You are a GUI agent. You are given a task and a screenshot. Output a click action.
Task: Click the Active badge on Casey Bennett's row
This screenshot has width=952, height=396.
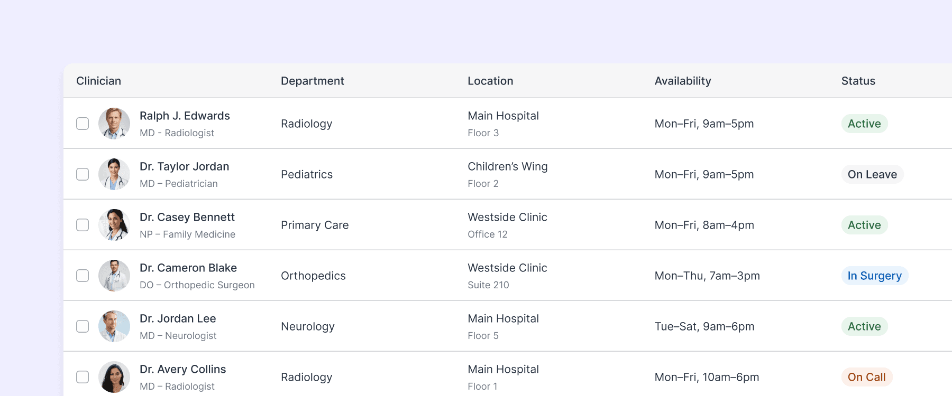click(865, 224)
